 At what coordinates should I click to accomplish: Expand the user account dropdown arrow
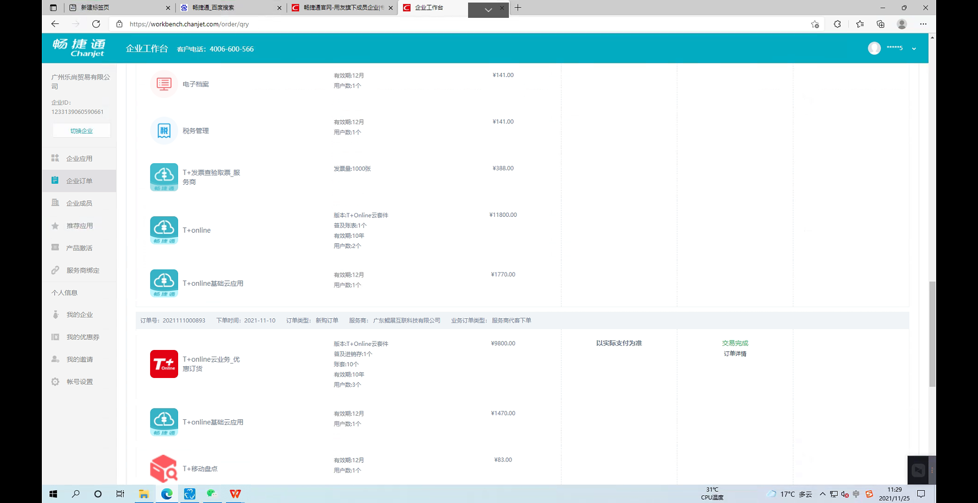[x=914, y=49]
